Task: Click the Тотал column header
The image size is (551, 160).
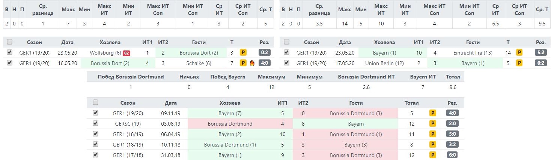Action: (412, 103)
